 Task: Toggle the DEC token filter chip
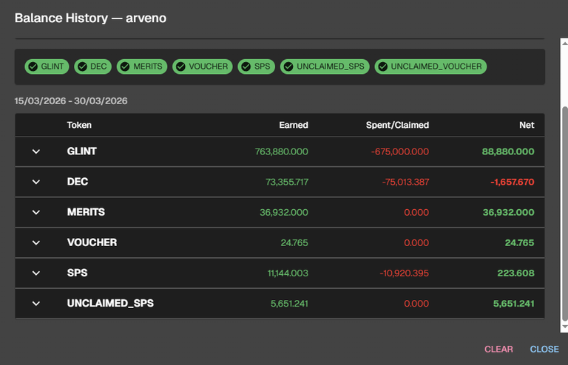pos(92,66)
